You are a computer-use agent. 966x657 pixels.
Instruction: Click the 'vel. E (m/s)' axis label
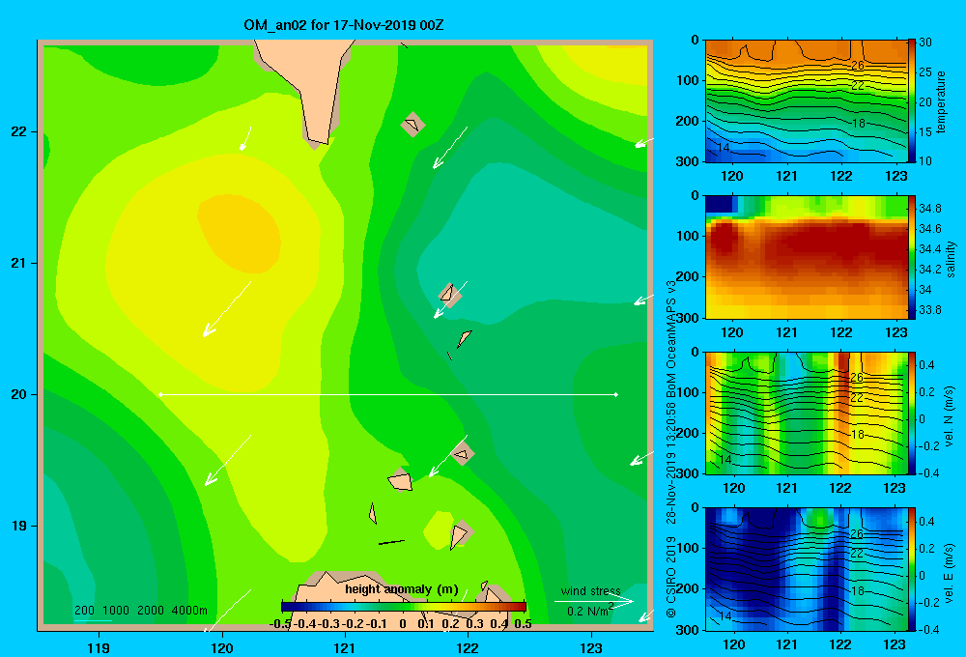(x=950, y=571)
